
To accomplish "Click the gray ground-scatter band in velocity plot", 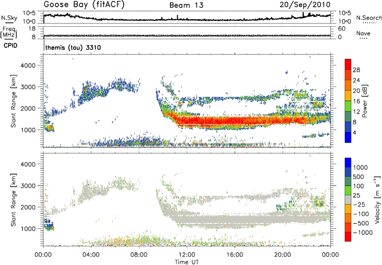I will tap(244, 220).
